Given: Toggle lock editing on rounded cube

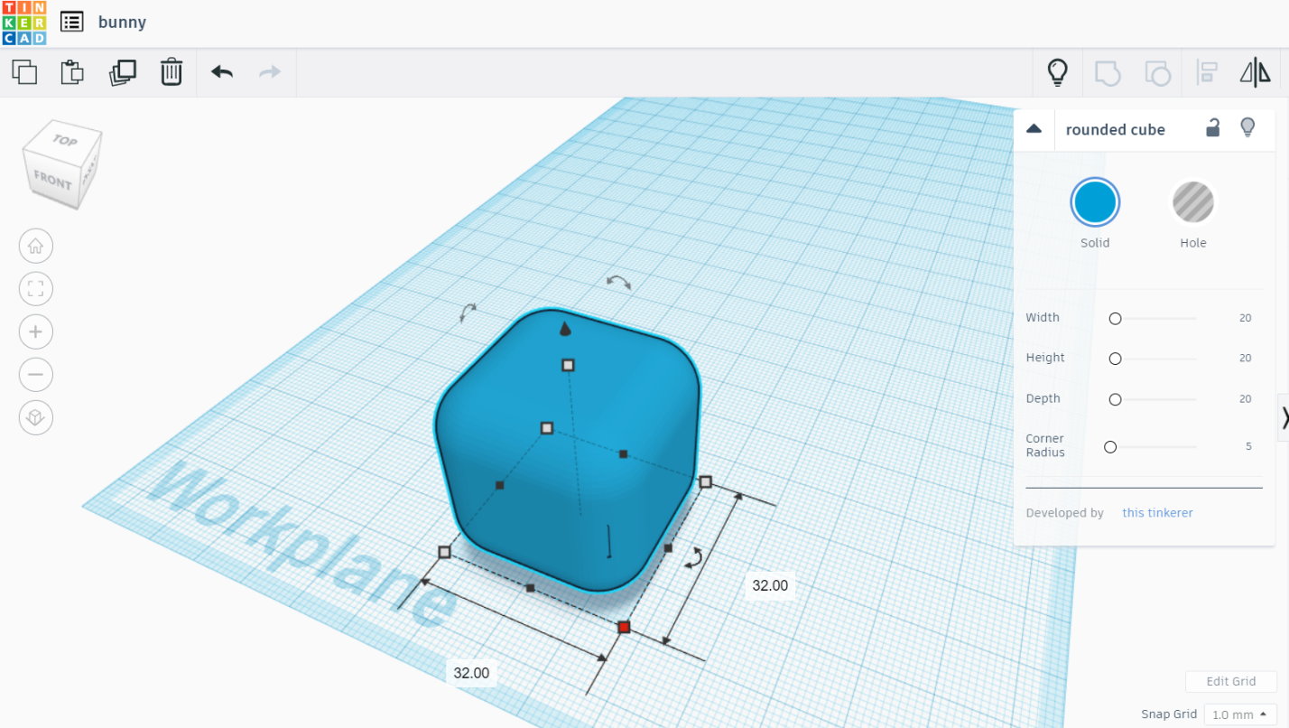Looking at the screenshot, I should (1213, 128).
